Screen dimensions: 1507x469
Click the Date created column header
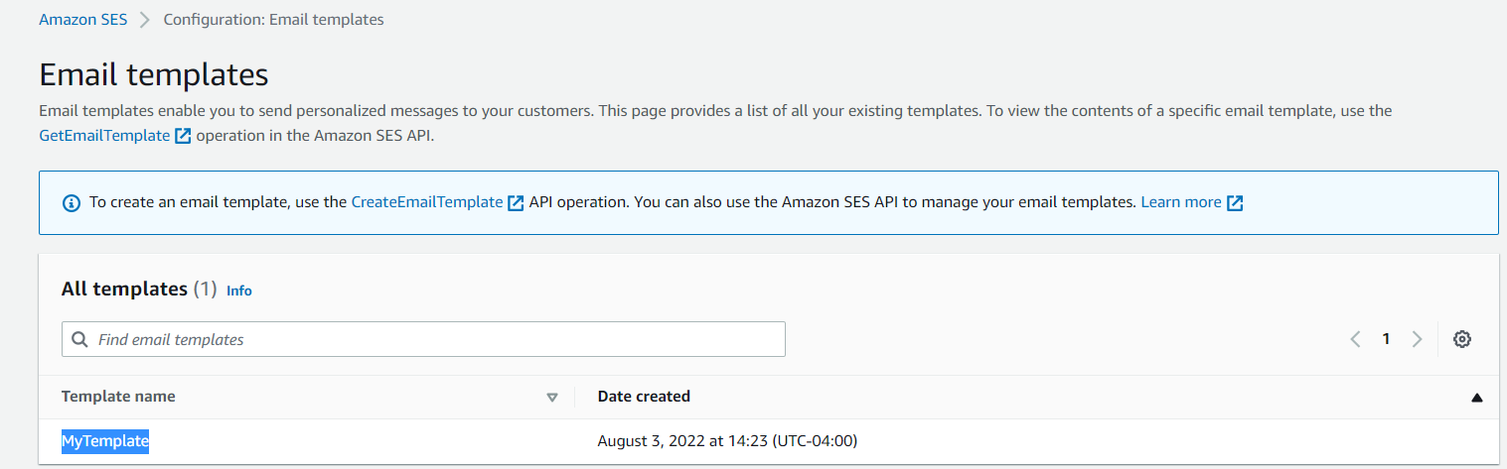(644, 397)
